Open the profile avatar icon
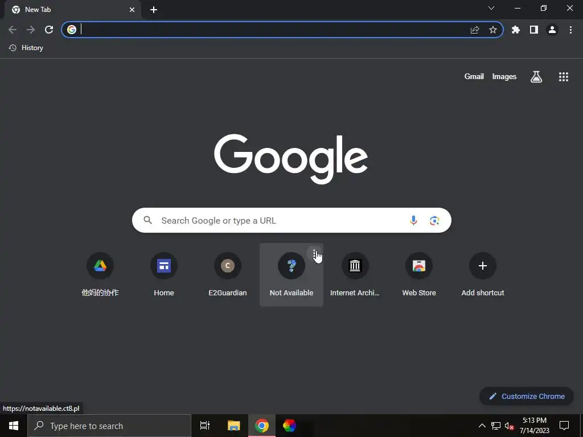This screenshot has height=437, width=583. pos(552,30)
